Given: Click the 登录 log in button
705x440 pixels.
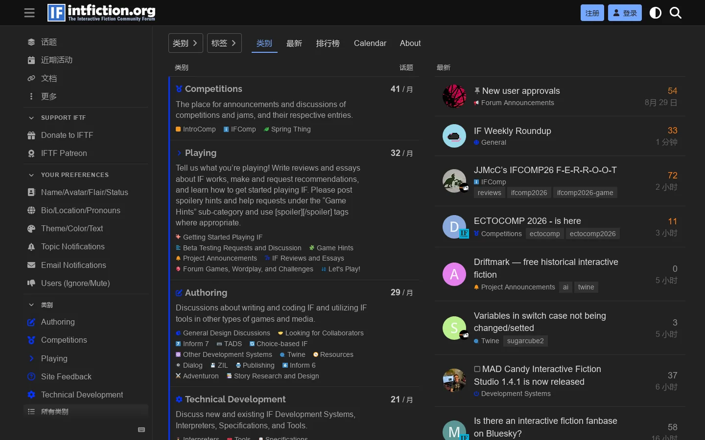Looking at the screenshot, I should pyautogui.click(x=625, y=13).
